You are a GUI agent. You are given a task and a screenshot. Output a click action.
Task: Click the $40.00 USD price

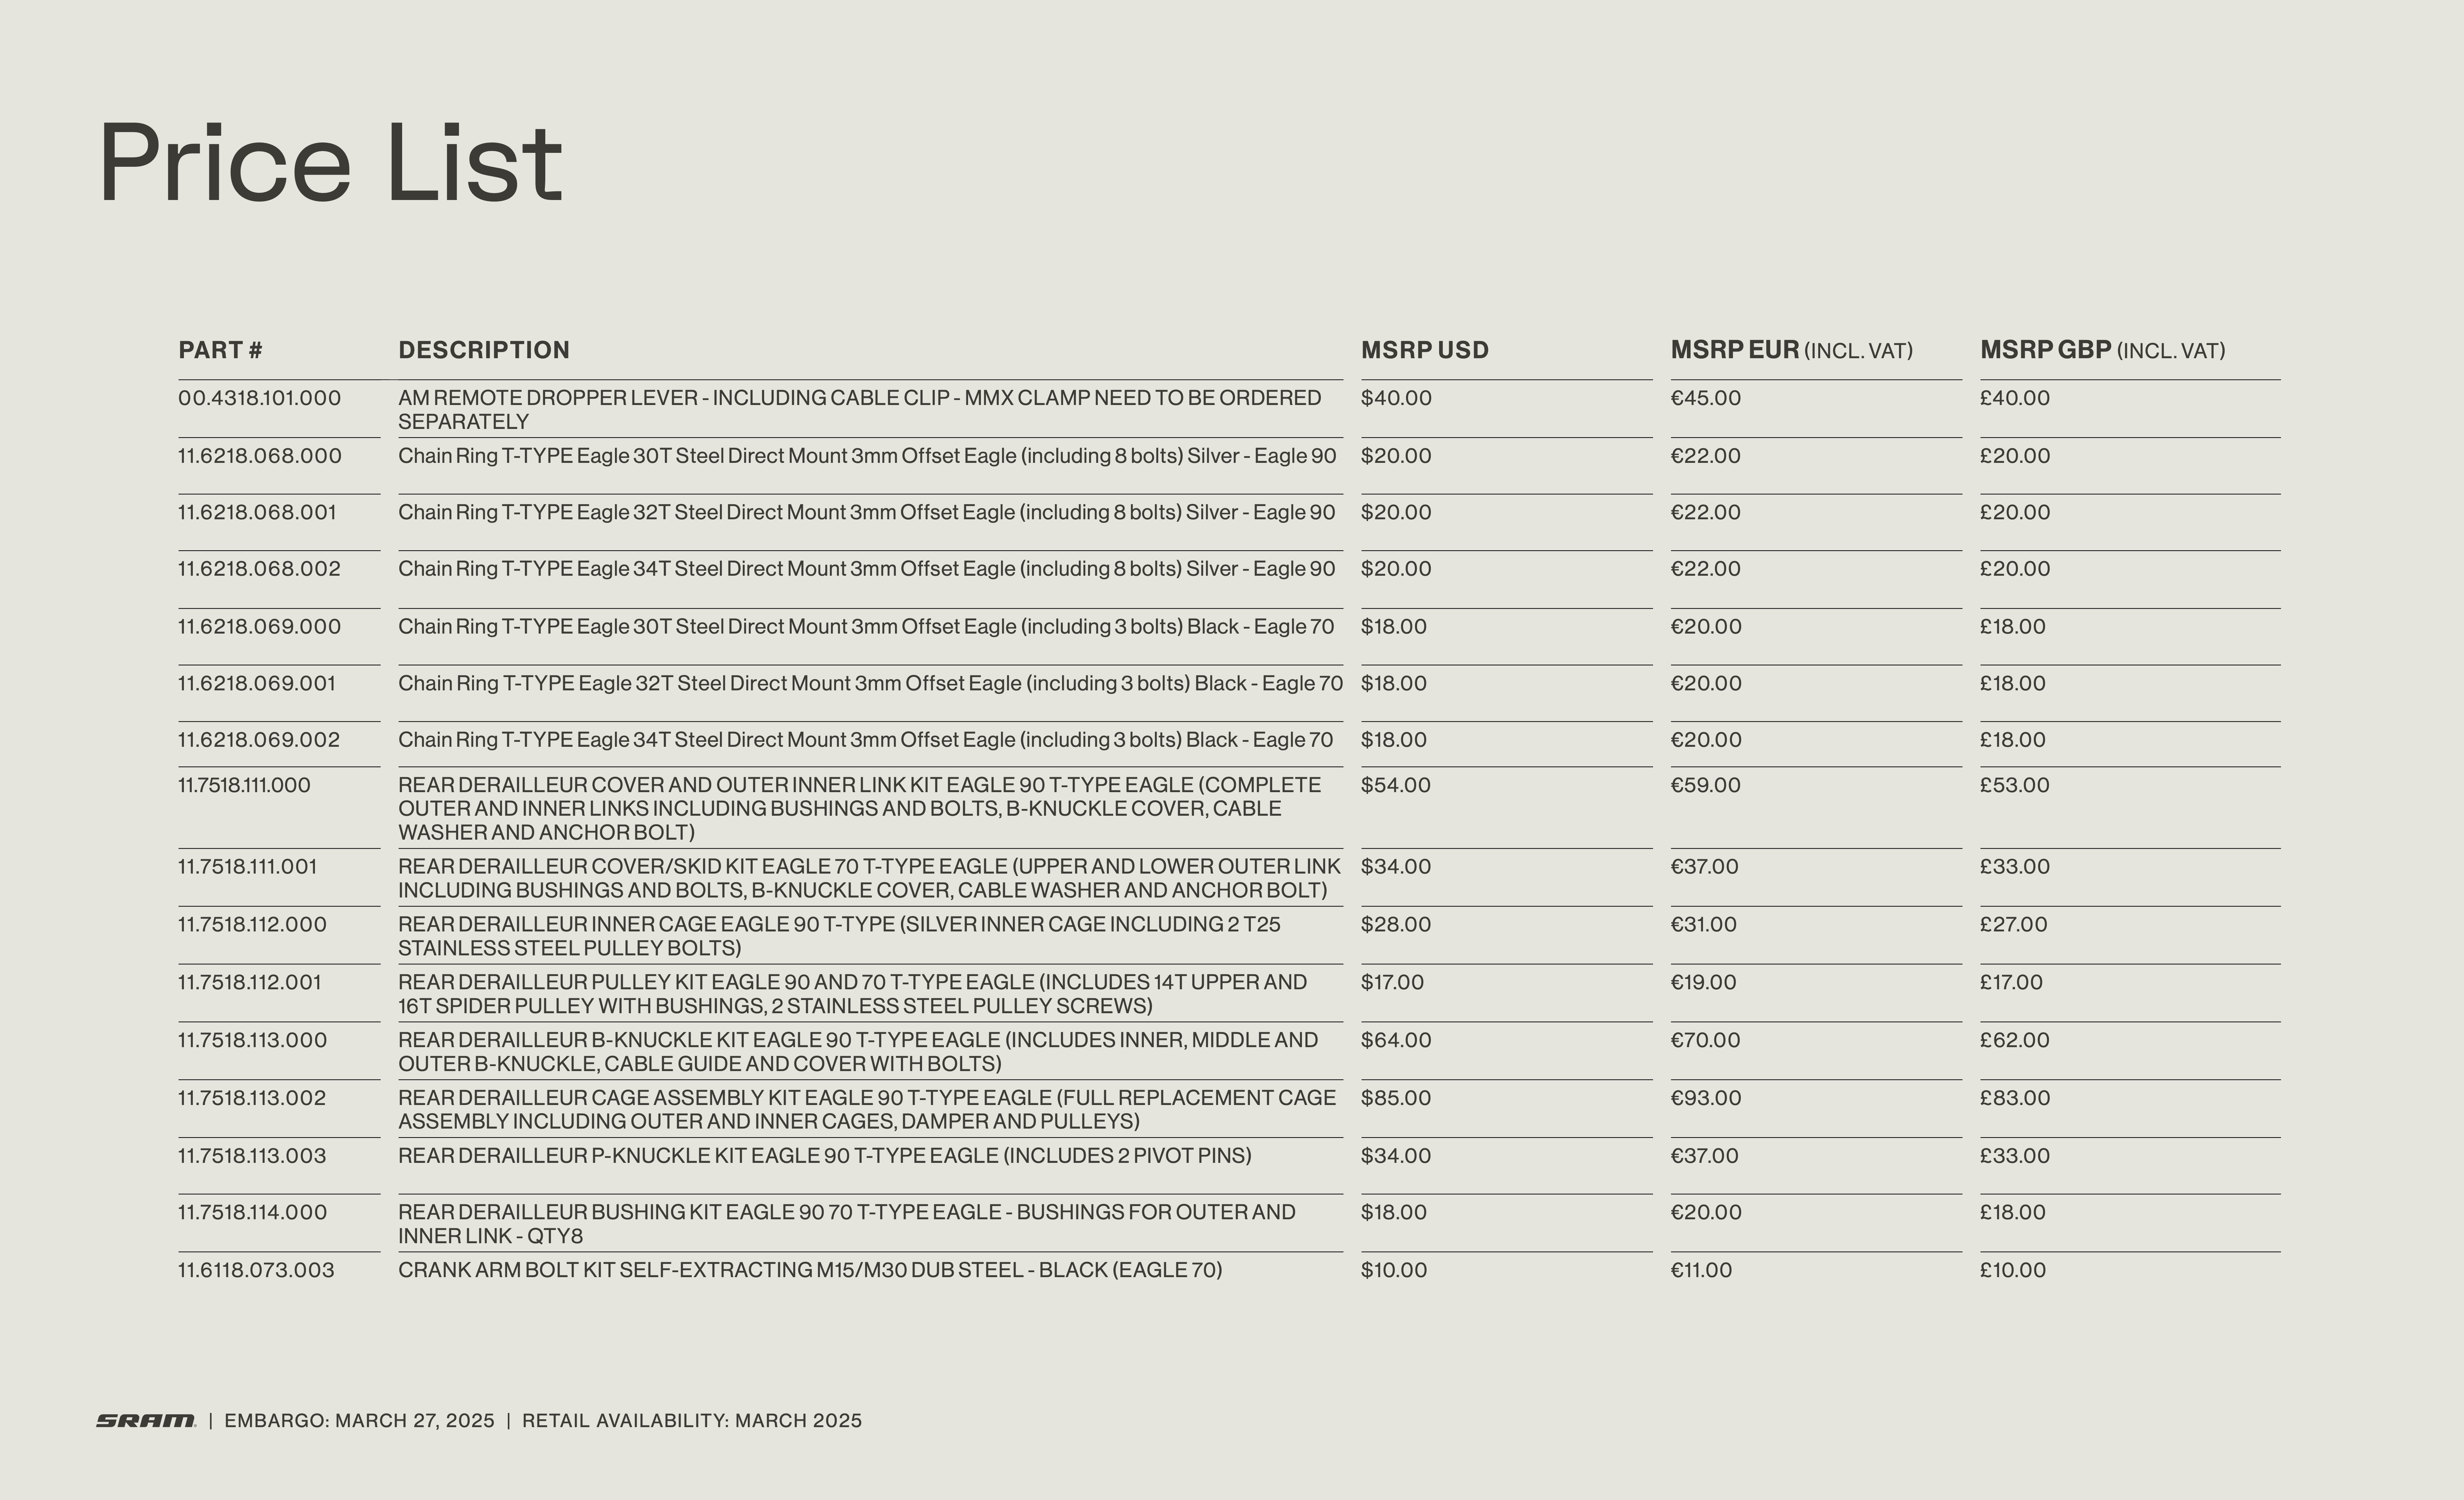click(1396, 398)
